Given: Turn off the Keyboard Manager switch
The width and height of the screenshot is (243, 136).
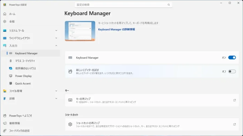Looking at the screenshot, I should (232, 57).
